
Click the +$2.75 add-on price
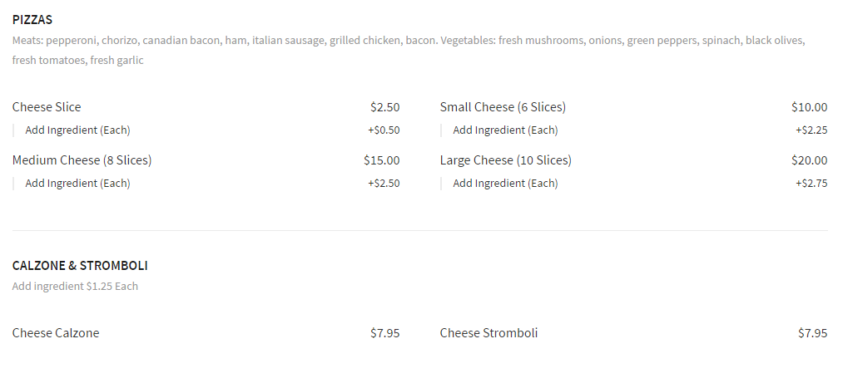[811, 184]
